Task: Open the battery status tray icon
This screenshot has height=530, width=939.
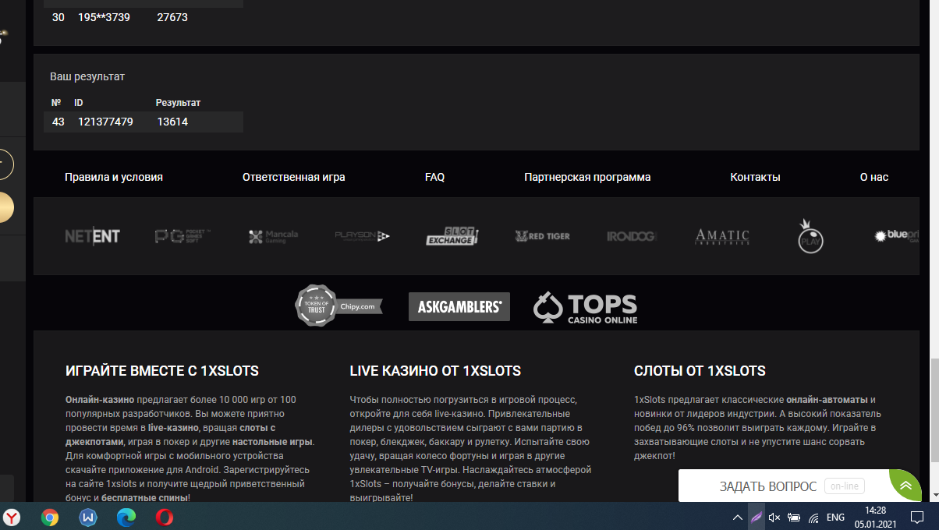Action: (x=794, y=517)
